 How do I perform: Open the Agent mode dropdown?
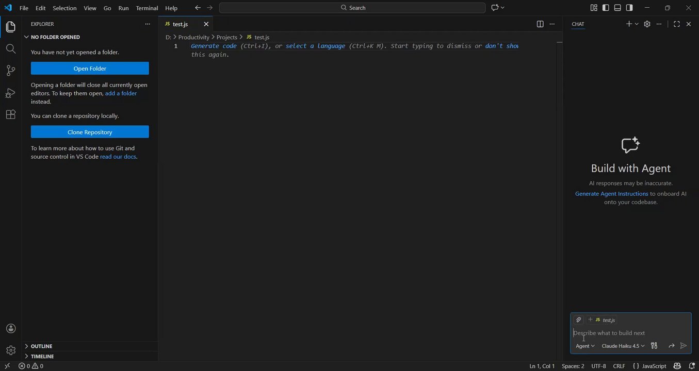585,346
